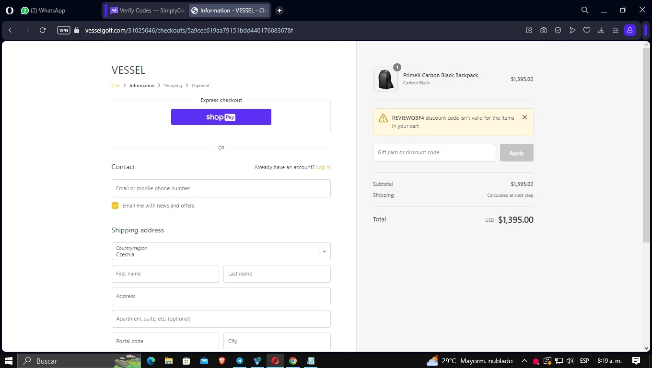Screen dimensions: 652x368
Task: Uncheck Email me with news and offers
Action: (115, 206)
